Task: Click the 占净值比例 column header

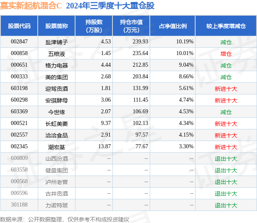Action: pyautogui.click(x=173, y=26)
